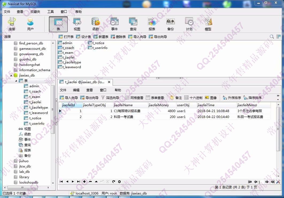Viewport: 284px width, 198px height.
Task: Click 打开表 open table button
Action: tap(66, 37)
